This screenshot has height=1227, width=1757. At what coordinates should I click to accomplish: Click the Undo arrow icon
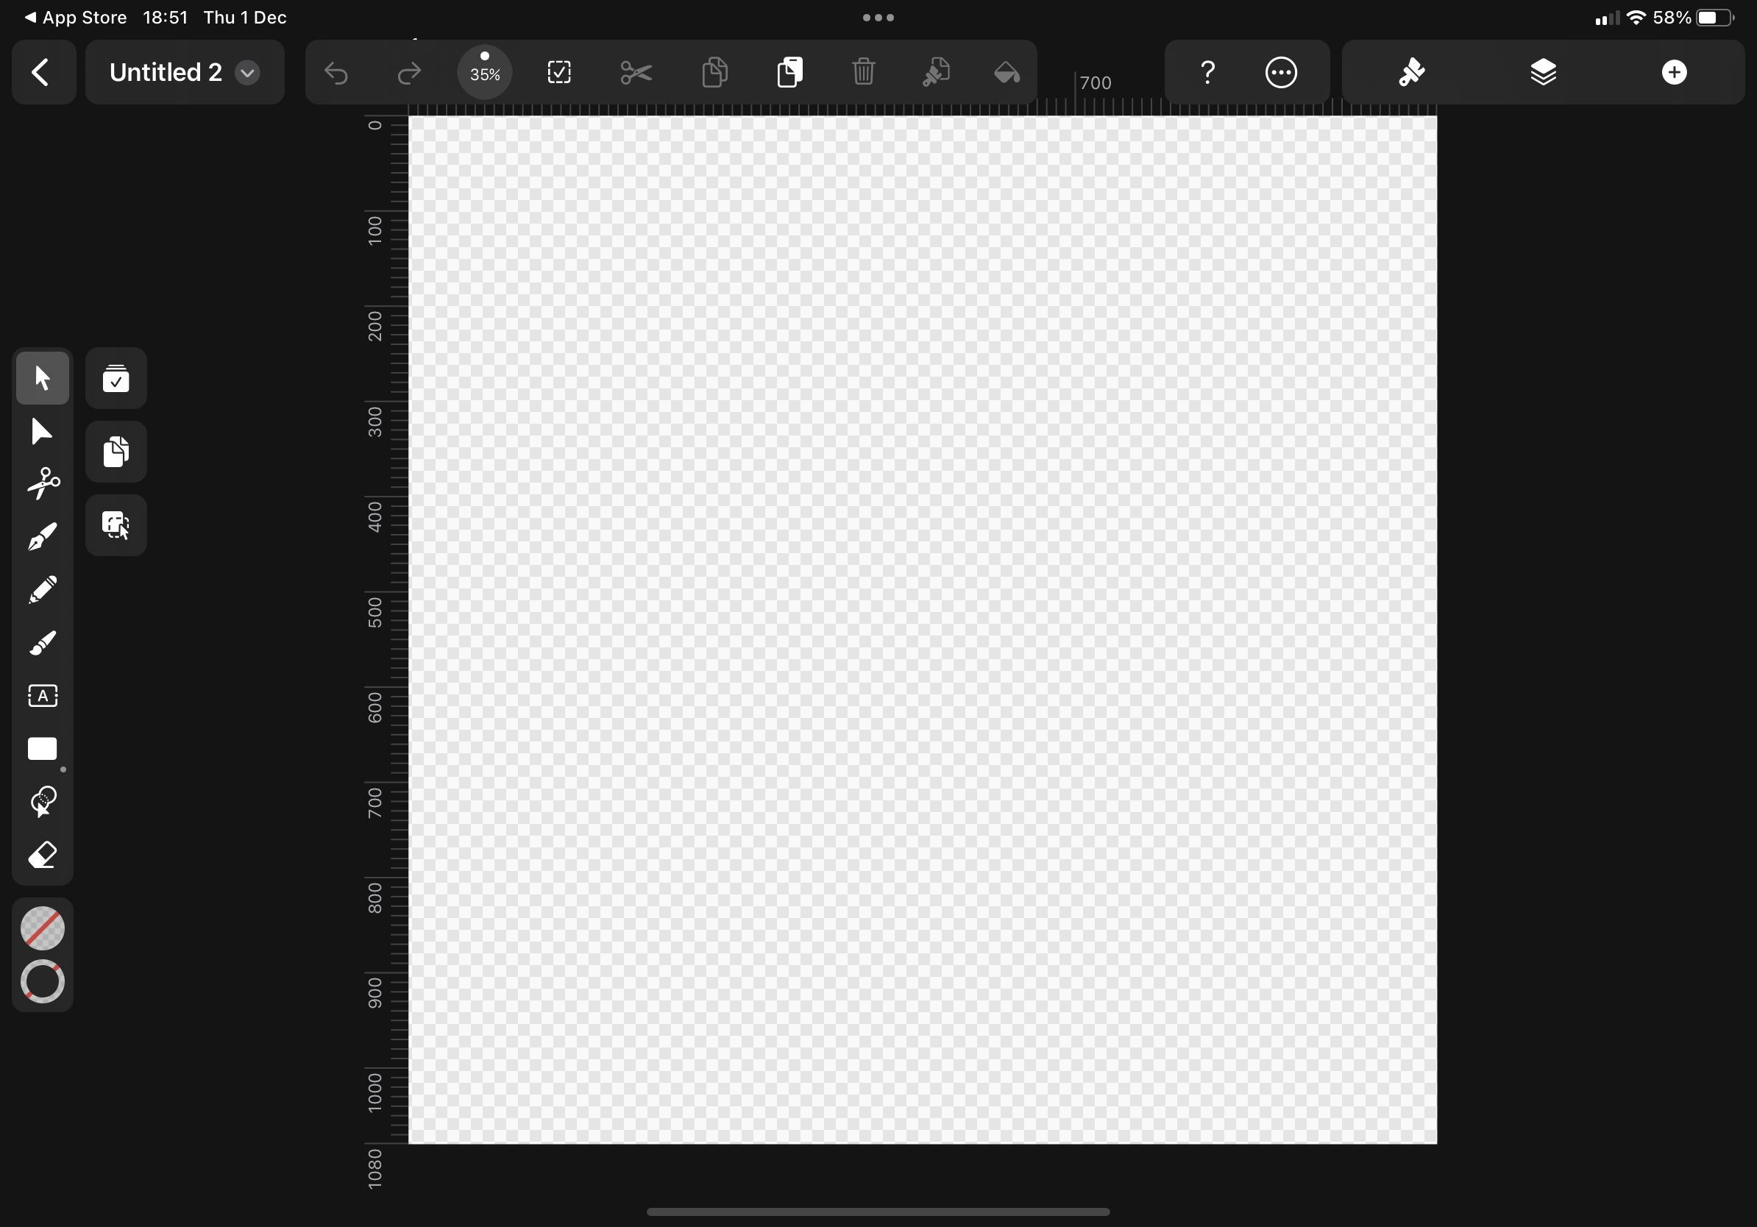coord(336,73)
